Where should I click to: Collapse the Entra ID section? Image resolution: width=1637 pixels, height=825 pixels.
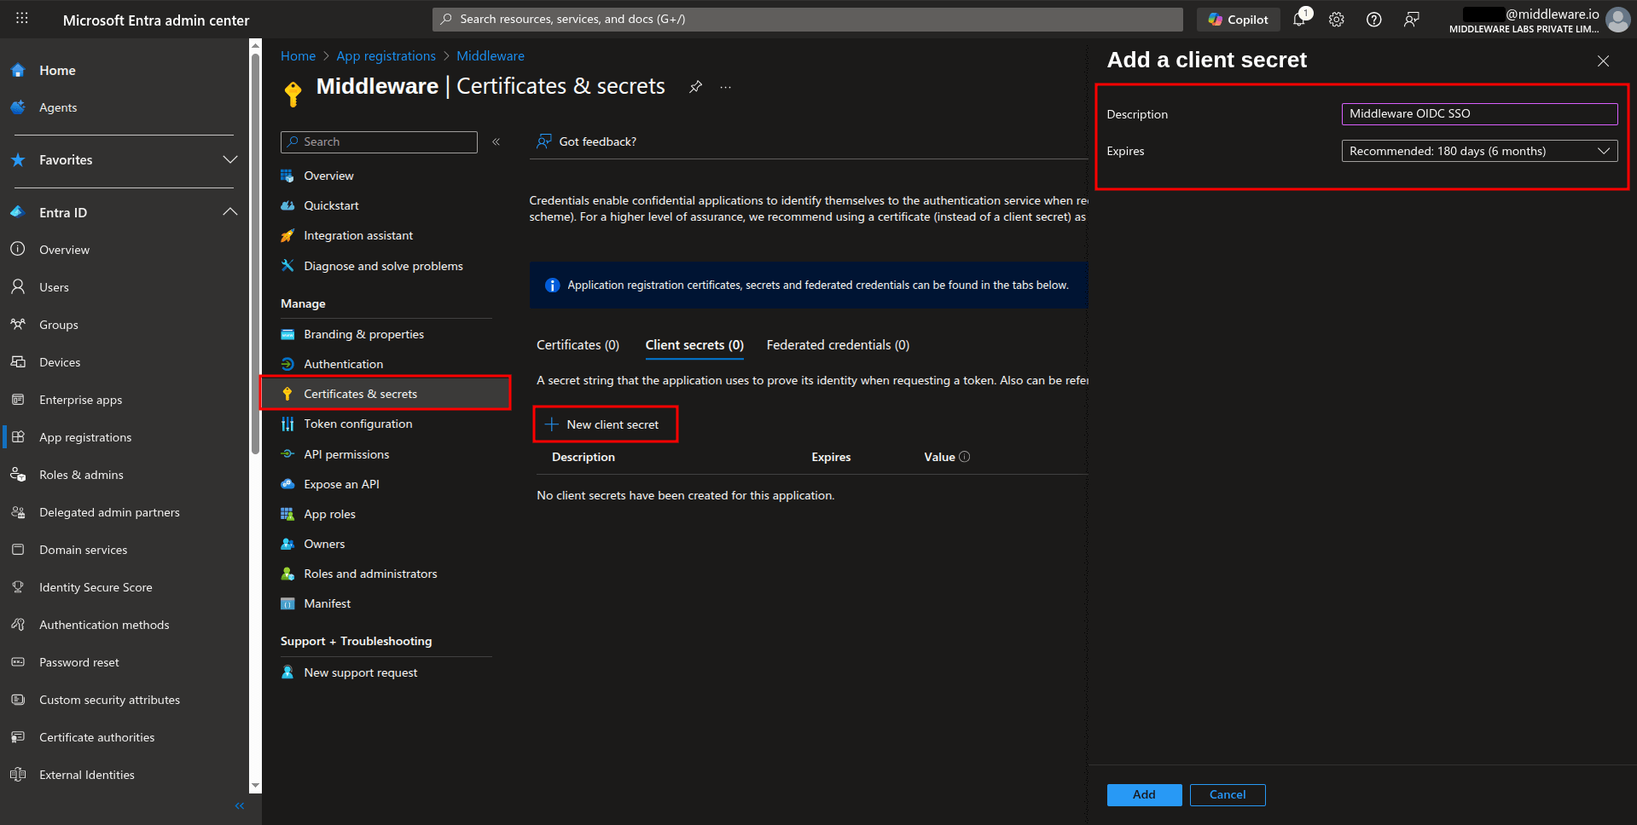229,212
